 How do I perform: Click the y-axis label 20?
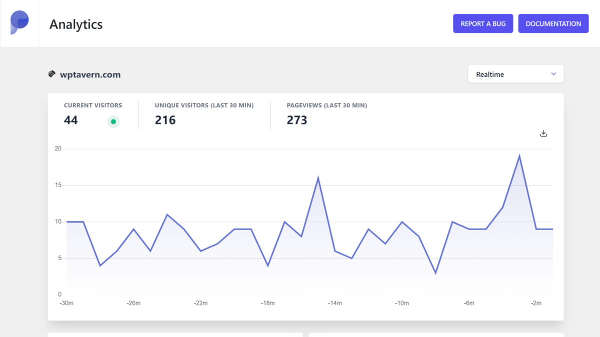click(58, 149)
